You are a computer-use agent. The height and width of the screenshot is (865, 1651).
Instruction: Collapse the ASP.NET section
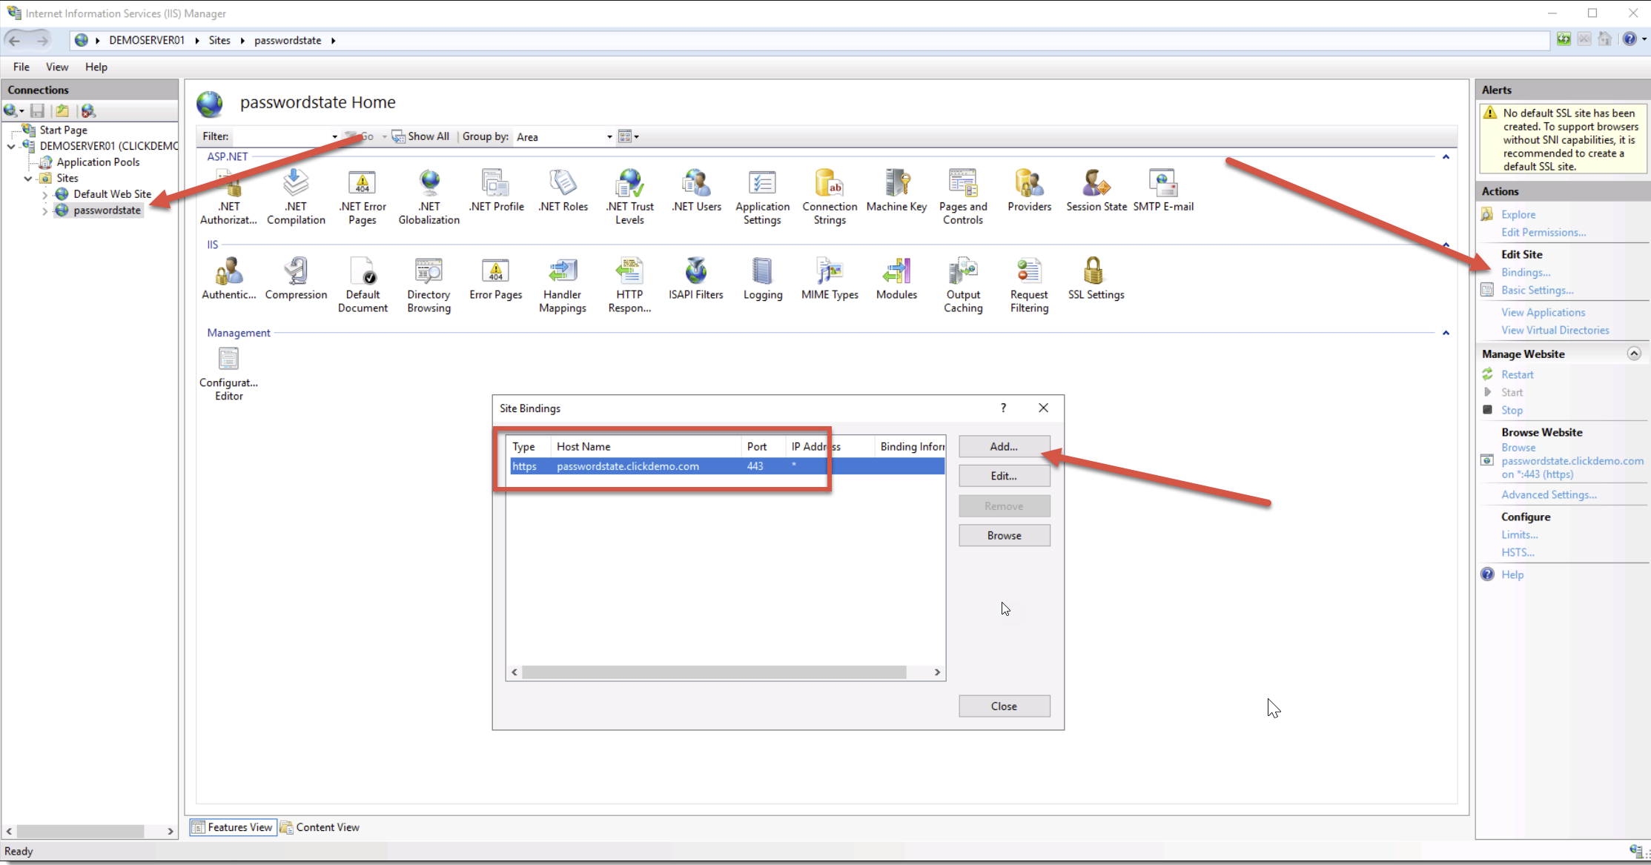pyautogui.click(x=1446, y=157)
